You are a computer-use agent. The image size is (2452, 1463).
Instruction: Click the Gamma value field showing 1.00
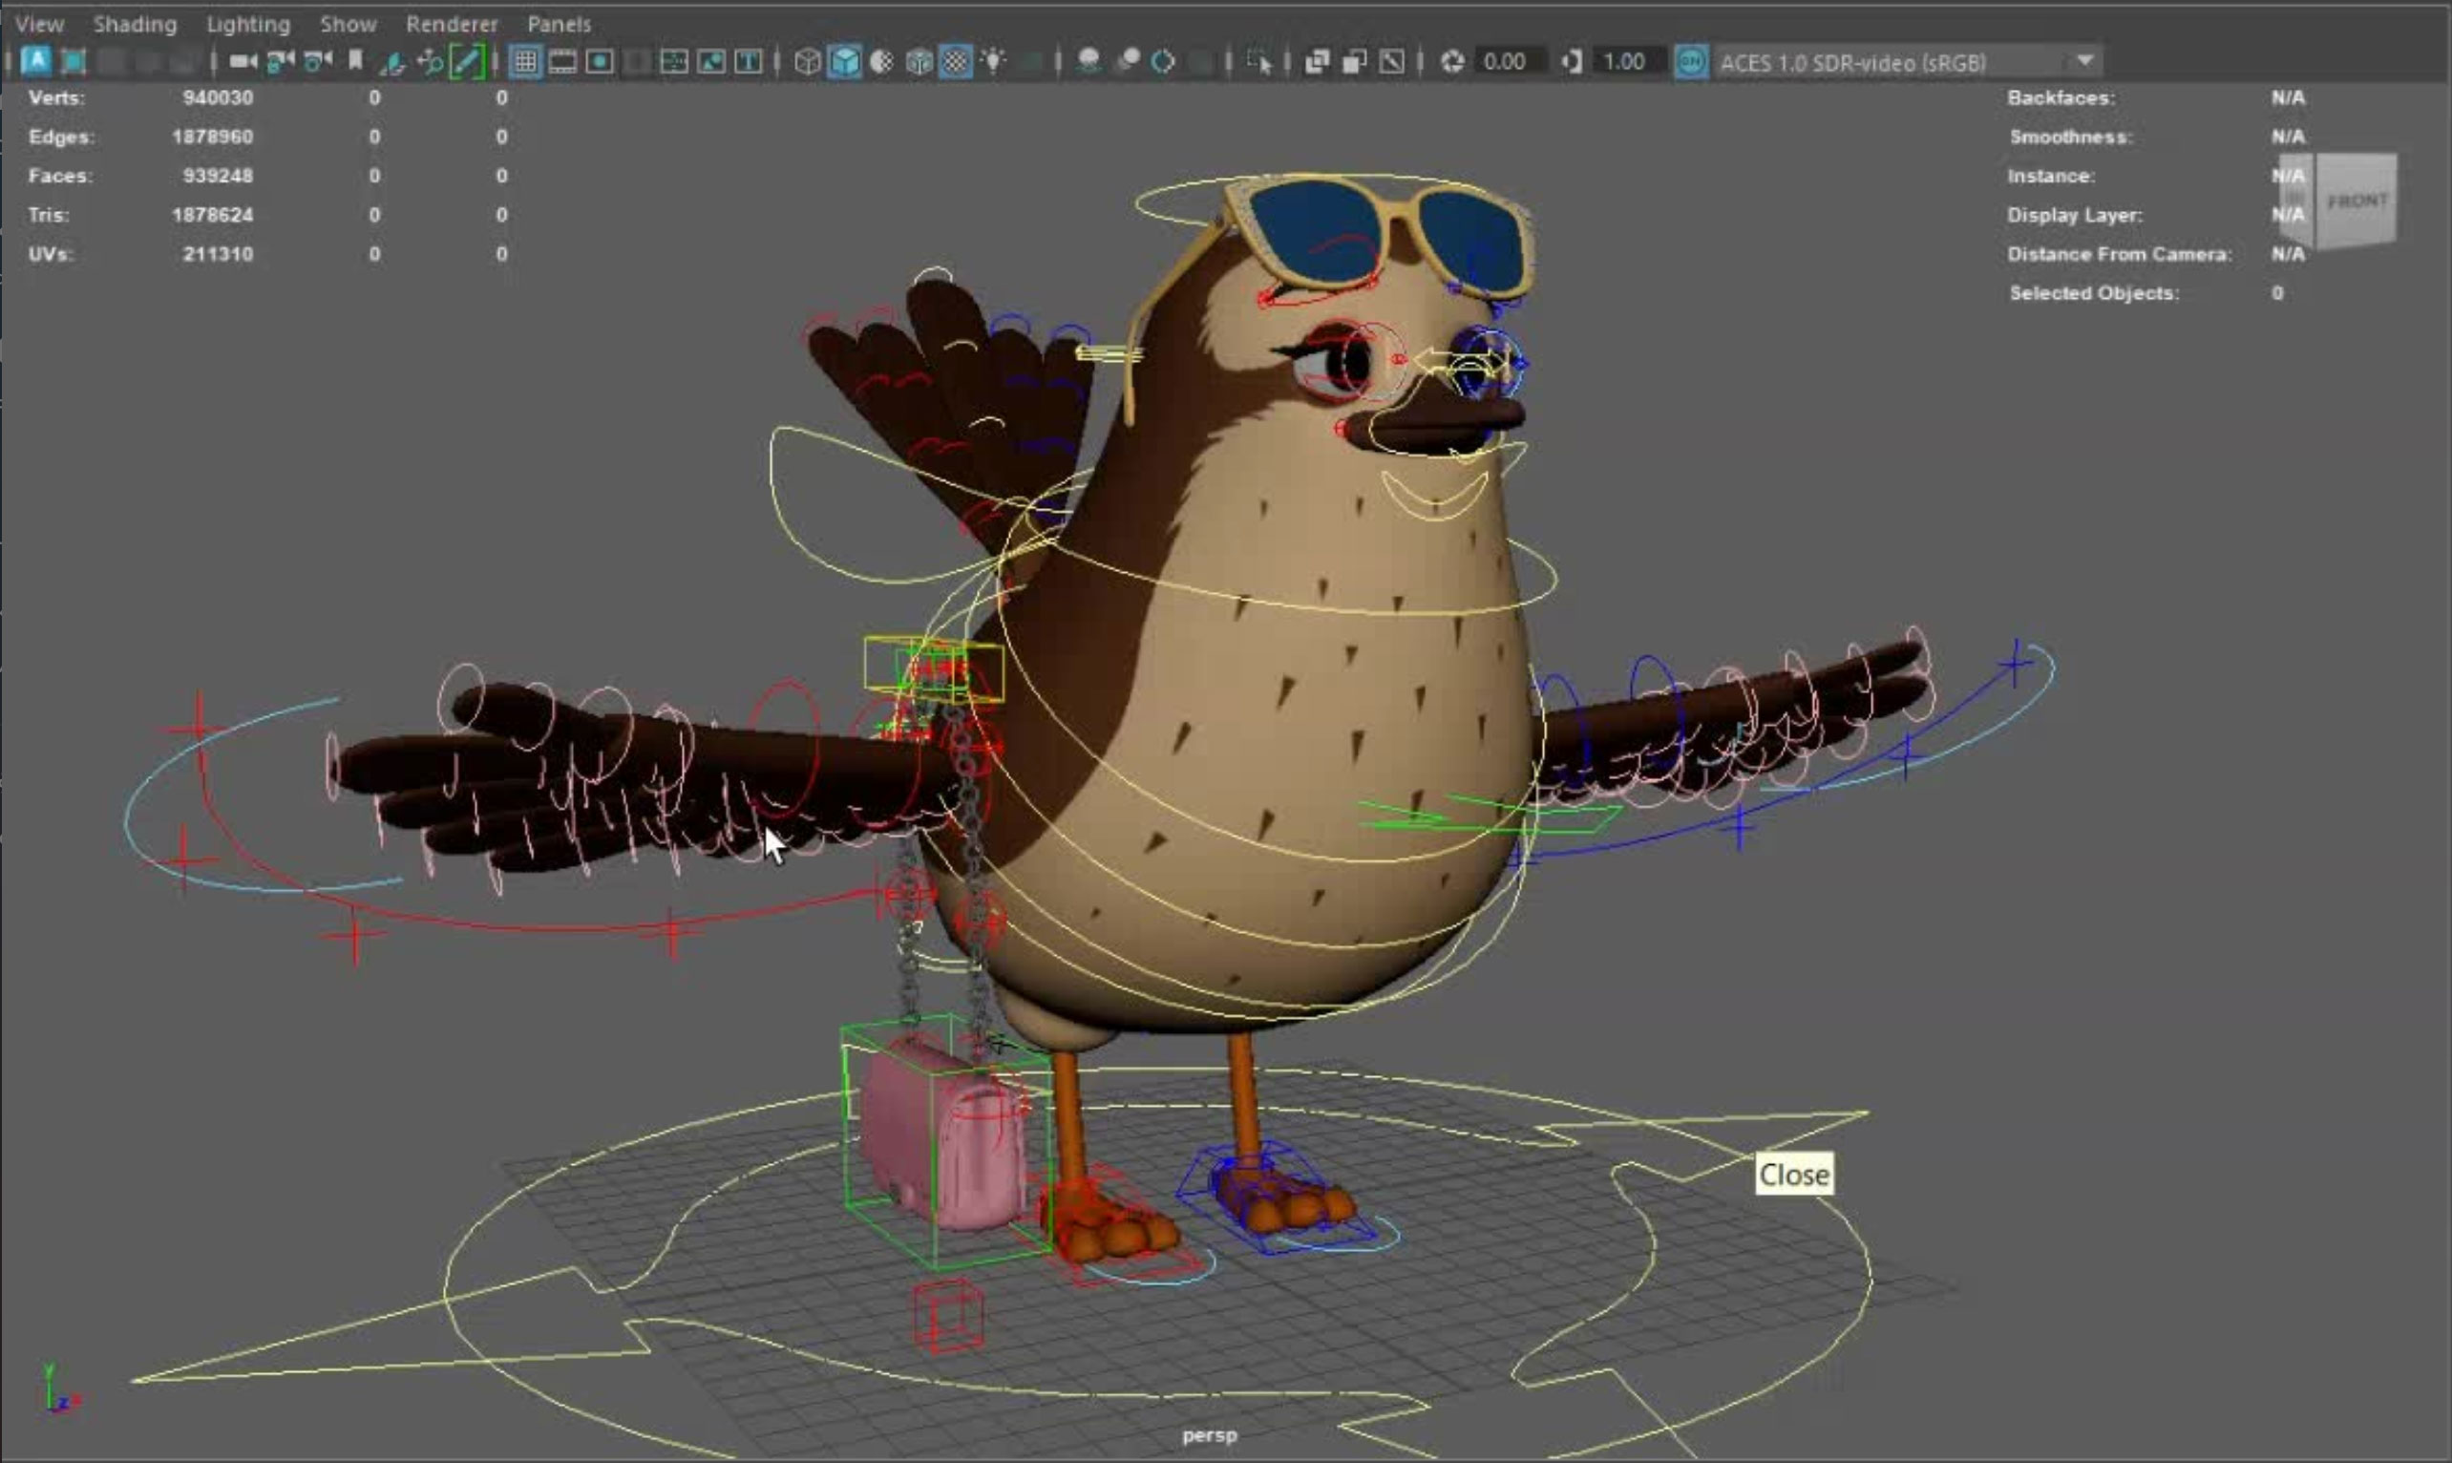point(1624,61)
